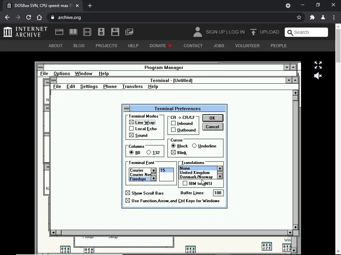Toggle Use Function, Arrow, Ctrl Keys checkbox
The height and width of the screenshot is (255, 341).
coord(128,201)
